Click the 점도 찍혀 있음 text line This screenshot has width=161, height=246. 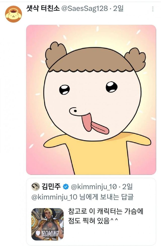[x=93, y=221]
